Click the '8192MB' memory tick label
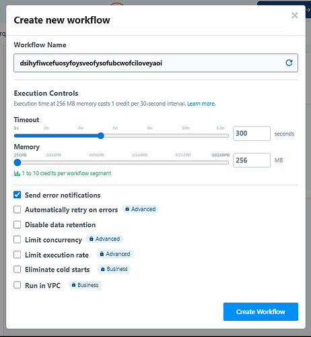 click(x=183, y=155)
